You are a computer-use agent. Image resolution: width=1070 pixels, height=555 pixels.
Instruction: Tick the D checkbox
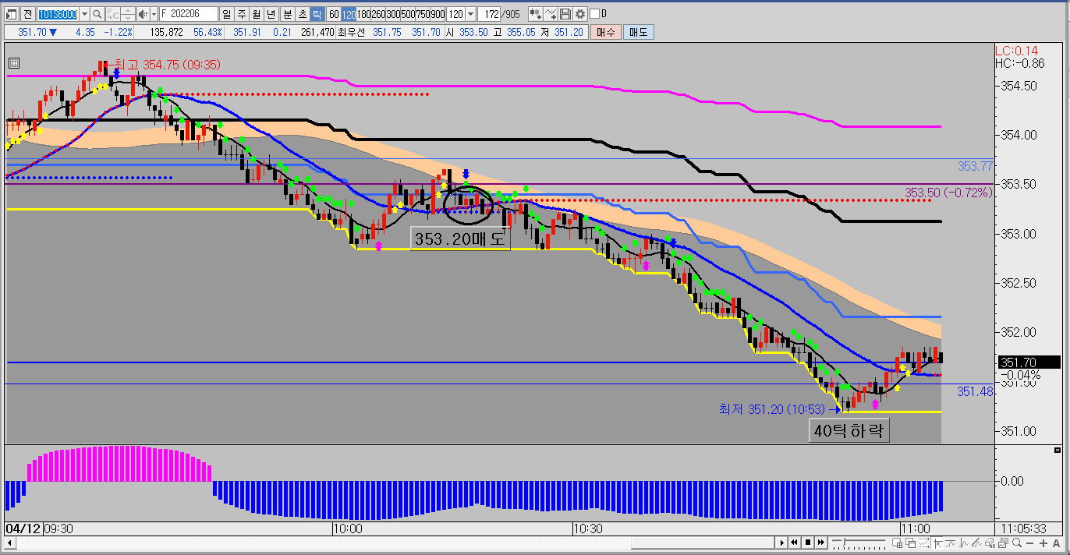click(x=594, y=14)
